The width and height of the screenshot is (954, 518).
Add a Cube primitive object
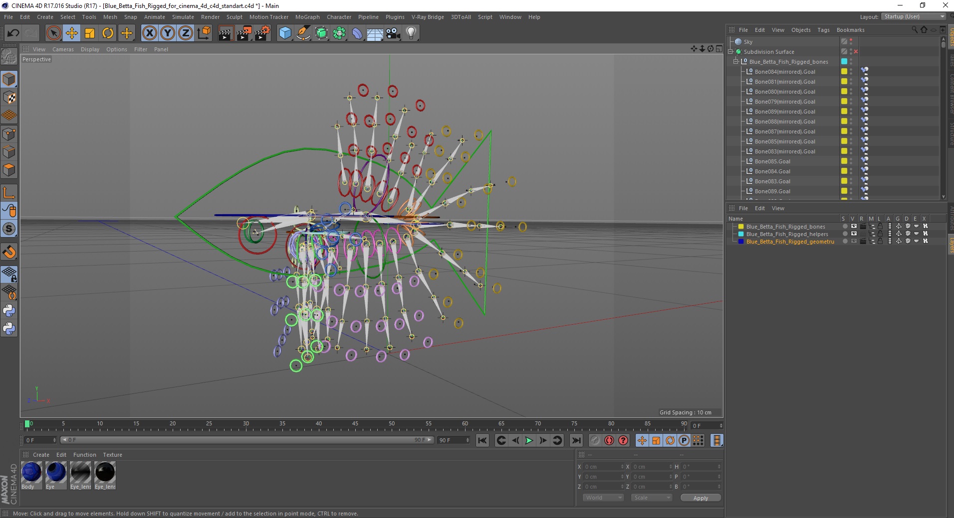285,33
